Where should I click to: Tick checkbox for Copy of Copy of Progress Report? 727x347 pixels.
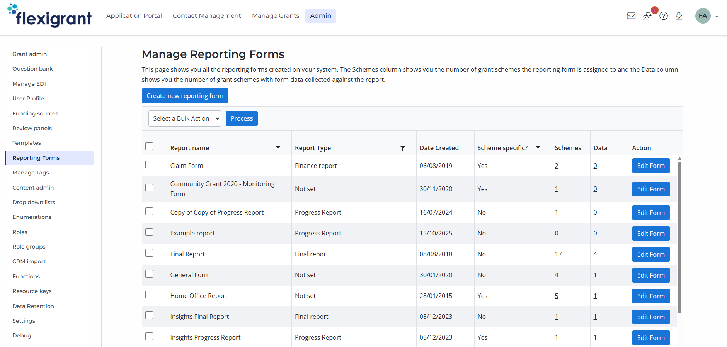point(149,211)
